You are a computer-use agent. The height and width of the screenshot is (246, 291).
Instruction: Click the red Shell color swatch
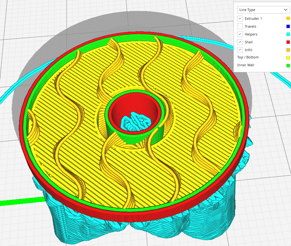click(x=288, y=42)
